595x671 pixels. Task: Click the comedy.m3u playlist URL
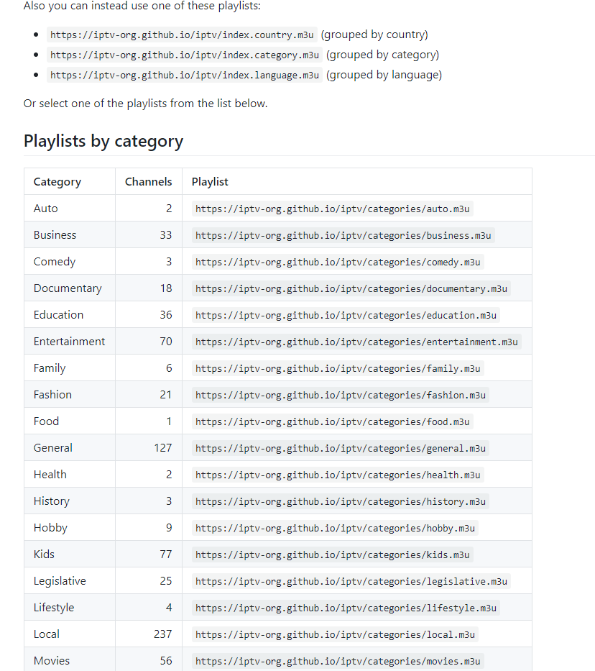click(x=338, y=263)
